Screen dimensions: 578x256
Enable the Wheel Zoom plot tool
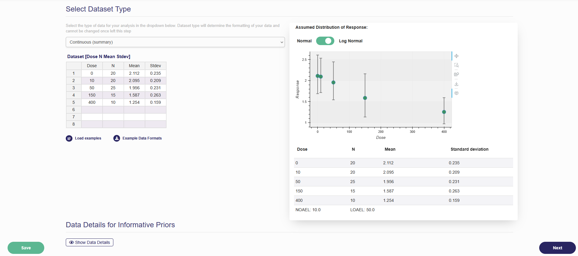coord(456,74)
